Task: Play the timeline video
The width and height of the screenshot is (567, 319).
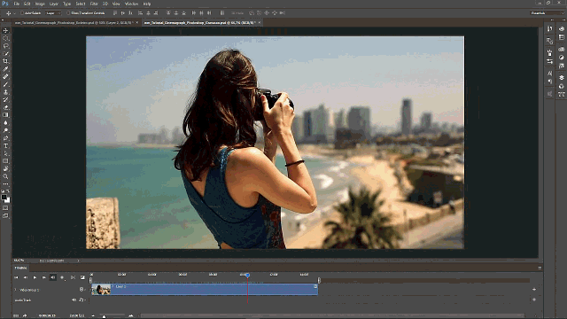Action: [35, 277]
